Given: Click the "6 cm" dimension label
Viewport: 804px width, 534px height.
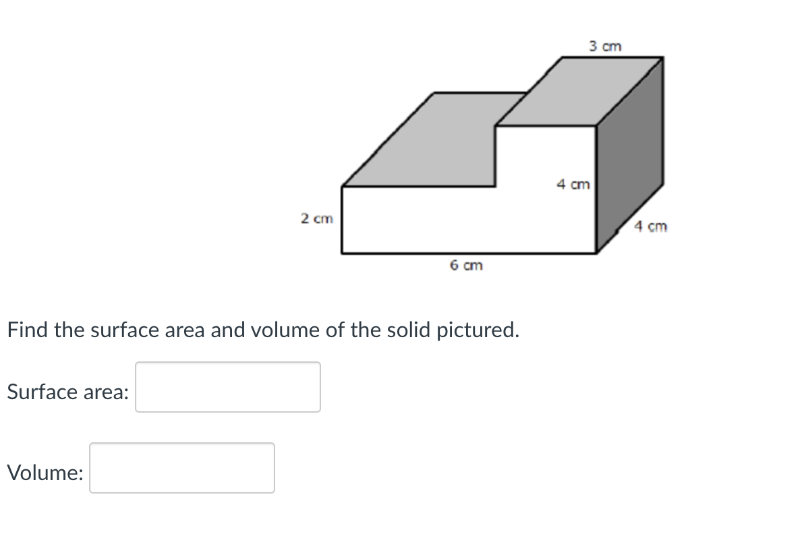Looking at the screenshot, I should tap(466, 265).
